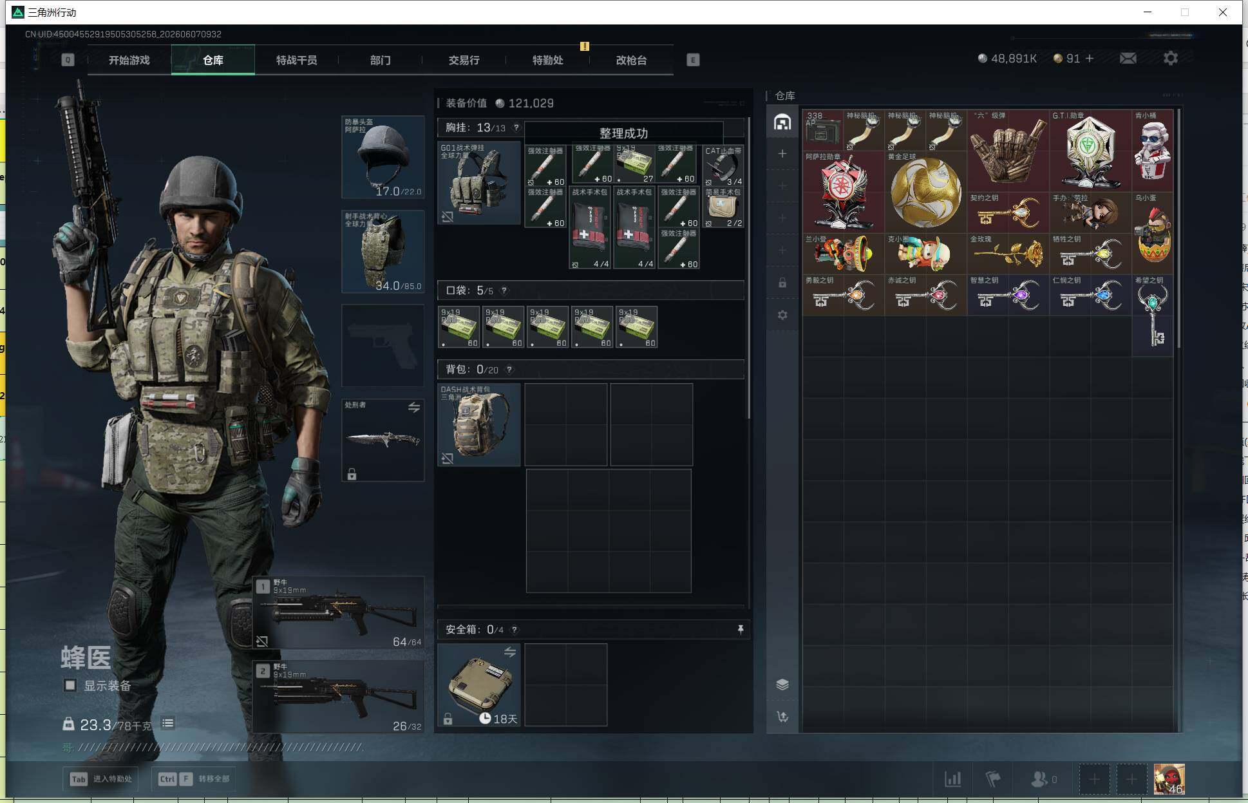Click the help icon beside 胸挂

(x=516, y=128)
